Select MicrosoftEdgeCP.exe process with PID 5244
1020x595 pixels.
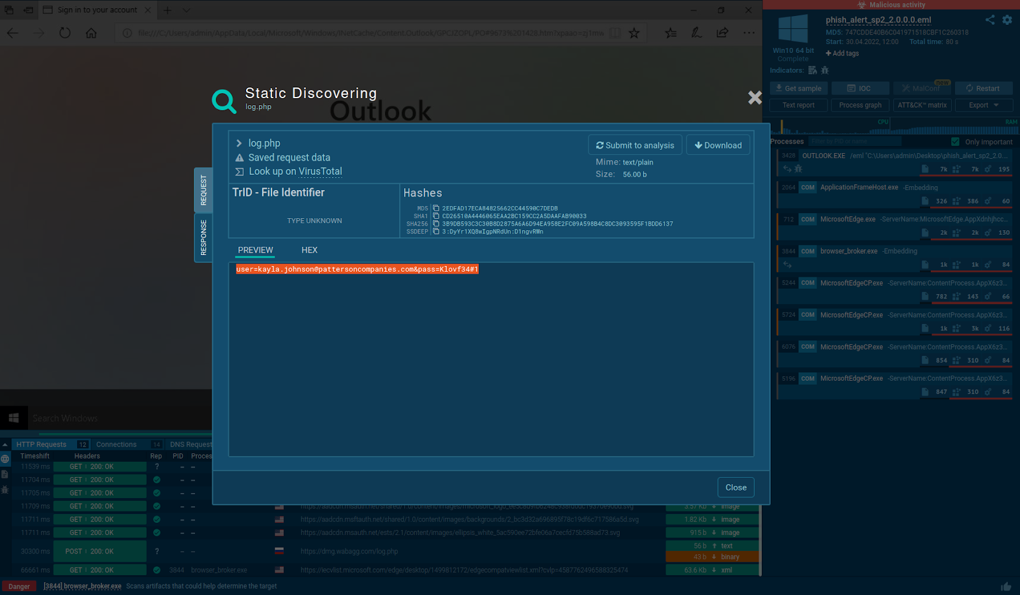click(894, 290)
